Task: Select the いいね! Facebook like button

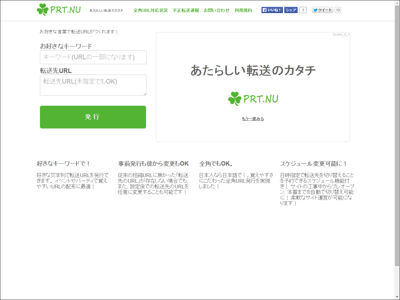Action: [x=272, y=10]
